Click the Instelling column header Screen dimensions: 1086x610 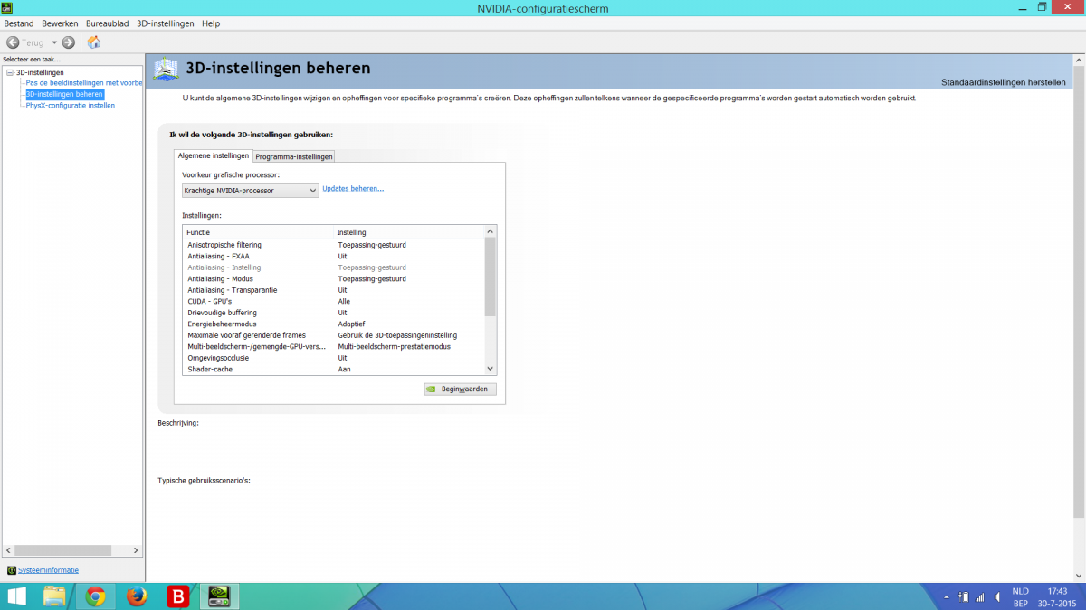tap(409, 232)
